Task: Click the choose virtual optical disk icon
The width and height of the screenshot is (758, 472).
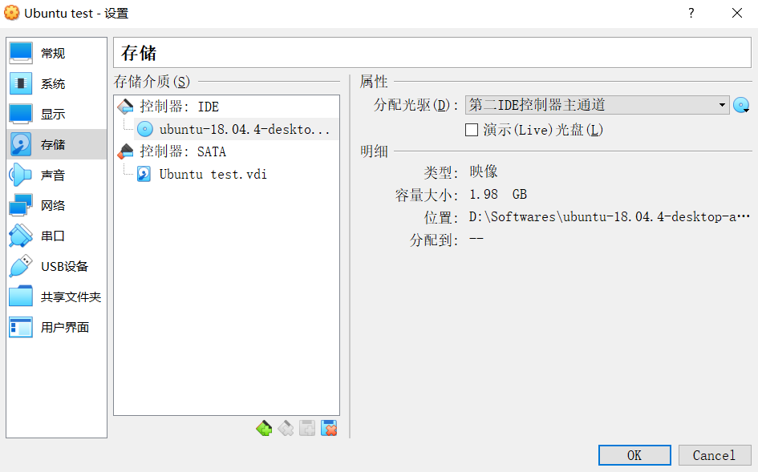Action: (741, 105)
